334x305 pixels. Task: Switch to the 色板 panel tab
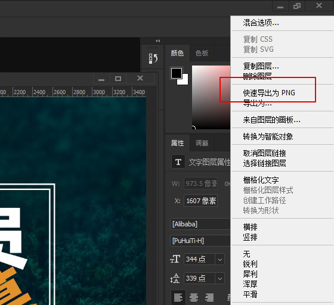coord(202,53)
